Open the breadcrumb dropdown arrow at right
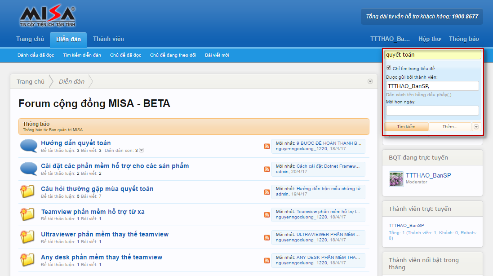The width and height of the screenshot is (493, 276). point(370,81)
